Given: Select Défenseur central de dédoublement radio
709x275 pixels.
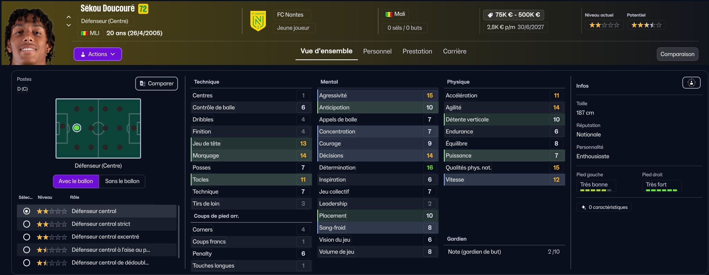Looking at the screenshot, I should (27, 263).
